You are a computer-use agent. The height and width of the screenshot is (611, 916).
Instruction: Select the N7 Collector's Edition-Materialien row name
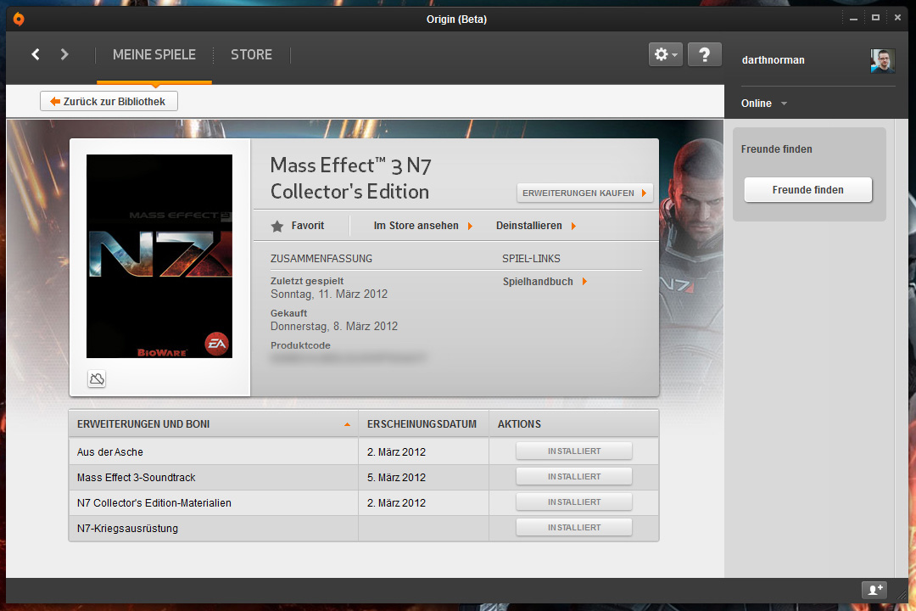[x=154, y=503]
